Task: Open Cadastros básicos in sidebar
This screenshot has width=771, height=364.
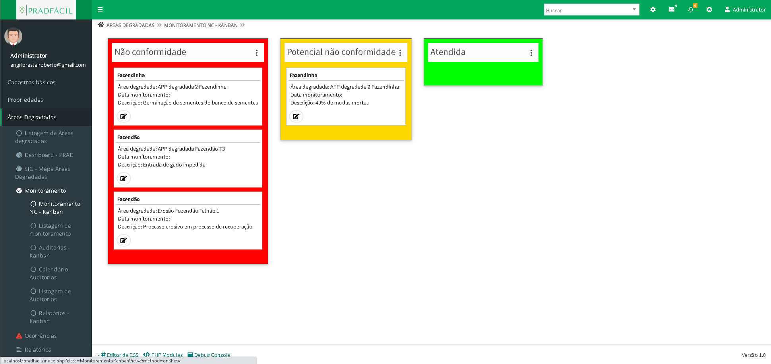Action: pos(31,82)
